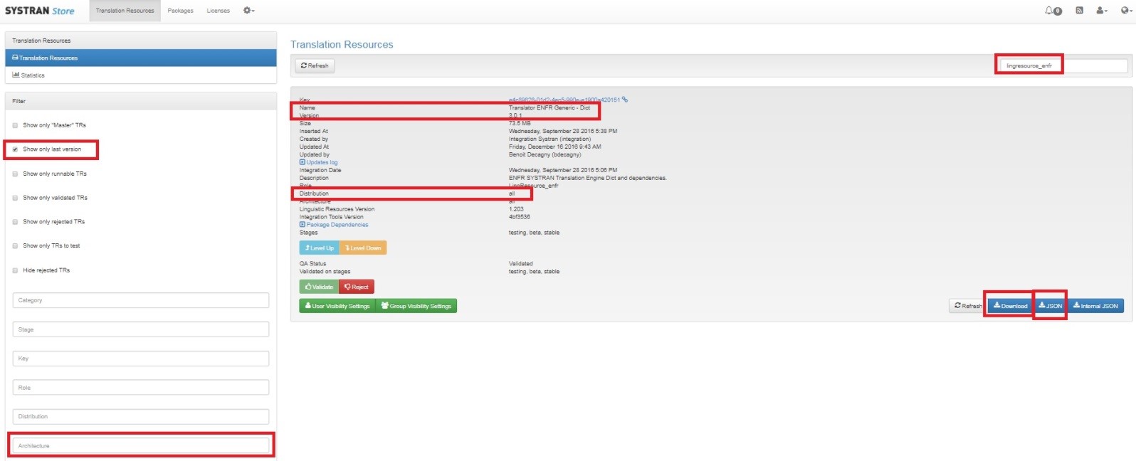Switch to the Translation Resources top tab
Image resolution: width=1136 pixels, height=461 pixels.
point(125,11)
